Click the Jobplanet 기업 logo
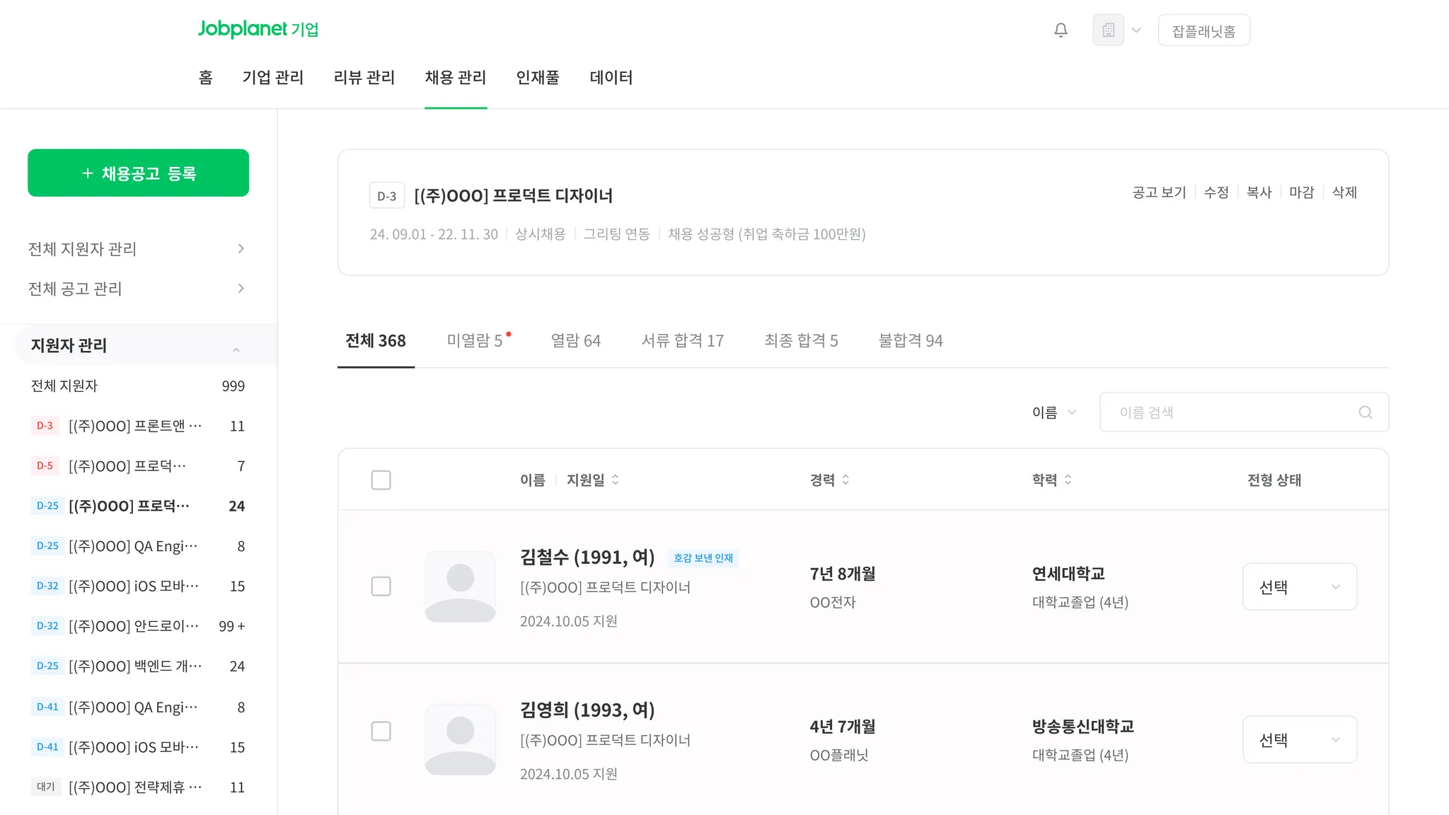 coord(258,29)
